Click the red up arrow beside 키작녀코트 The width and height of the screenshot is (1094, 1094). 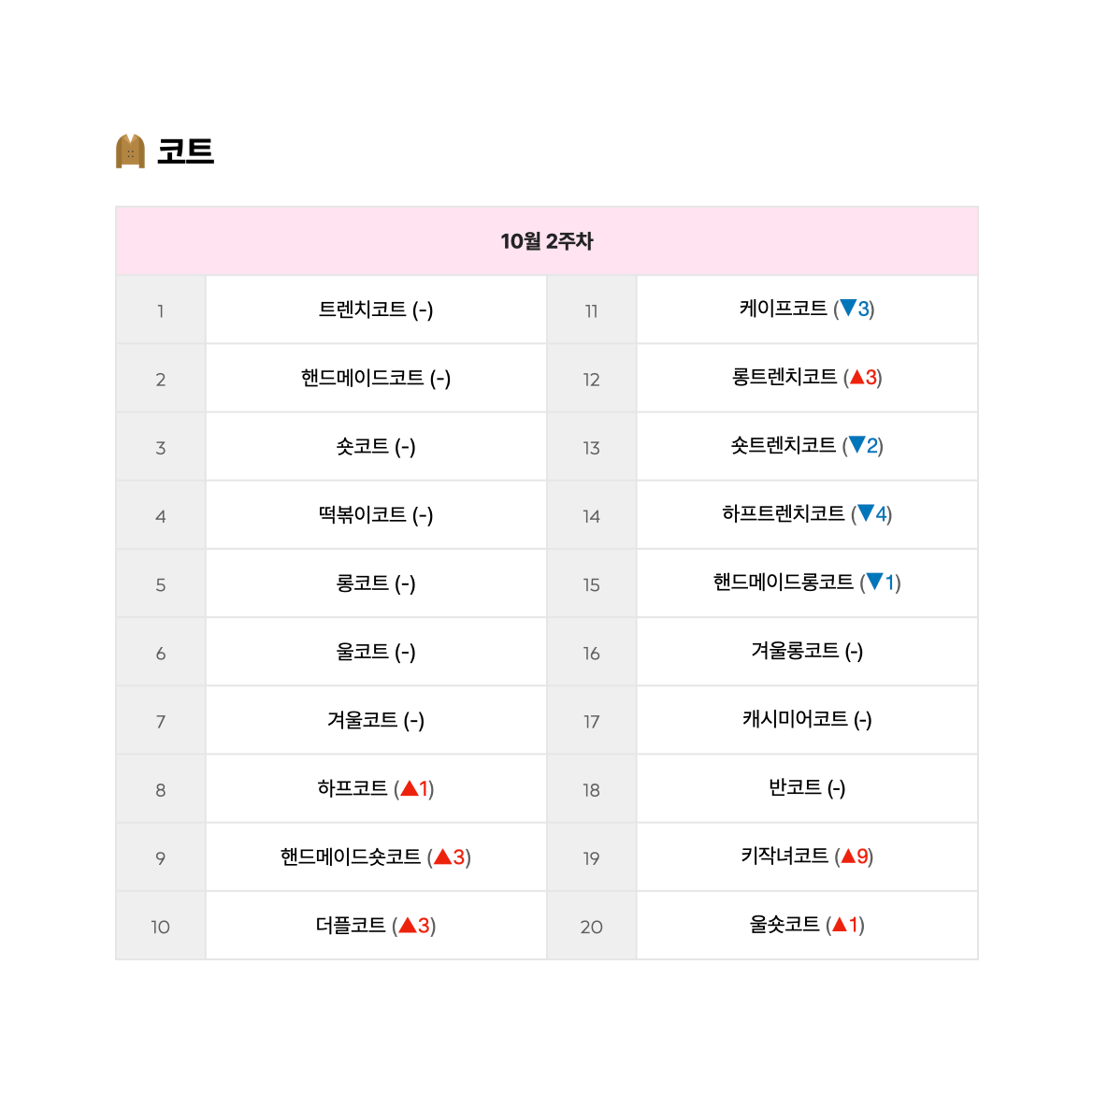tap(848, 856)
